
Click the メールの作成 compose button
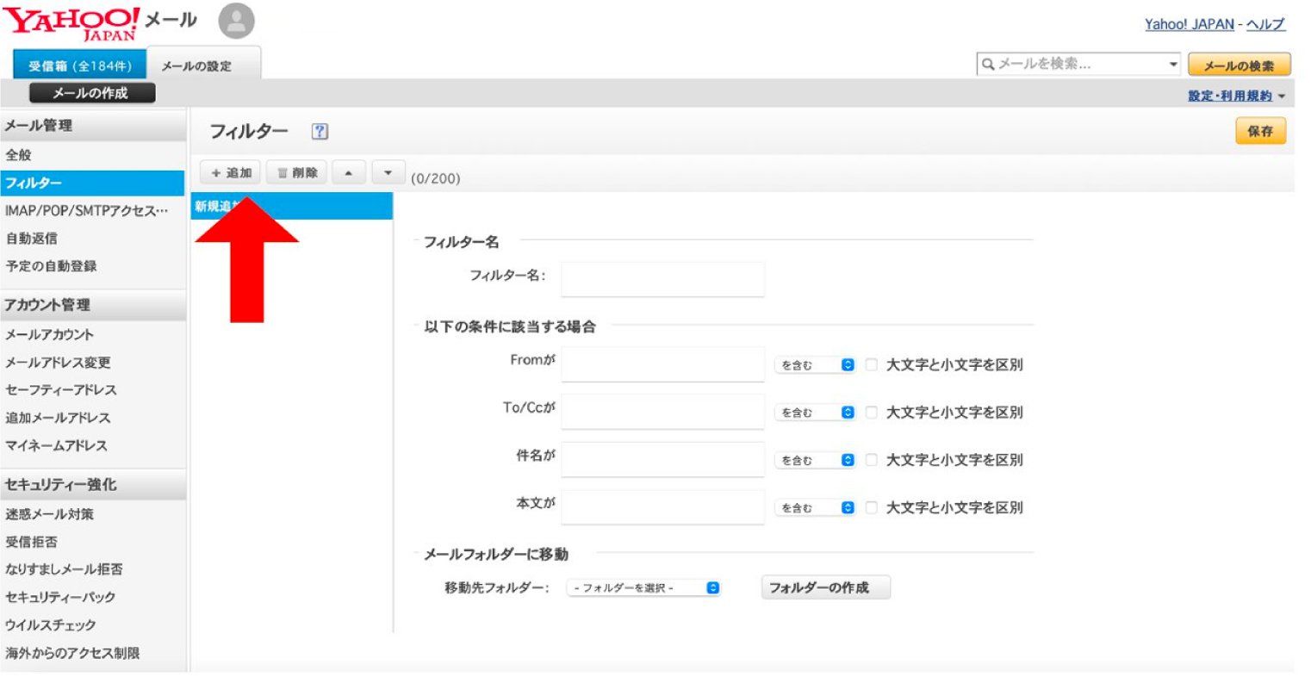click(91, 92)
